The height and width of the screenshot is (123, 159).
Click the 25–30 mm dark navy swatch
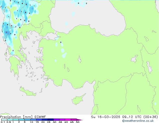click(x=50, y=120)
